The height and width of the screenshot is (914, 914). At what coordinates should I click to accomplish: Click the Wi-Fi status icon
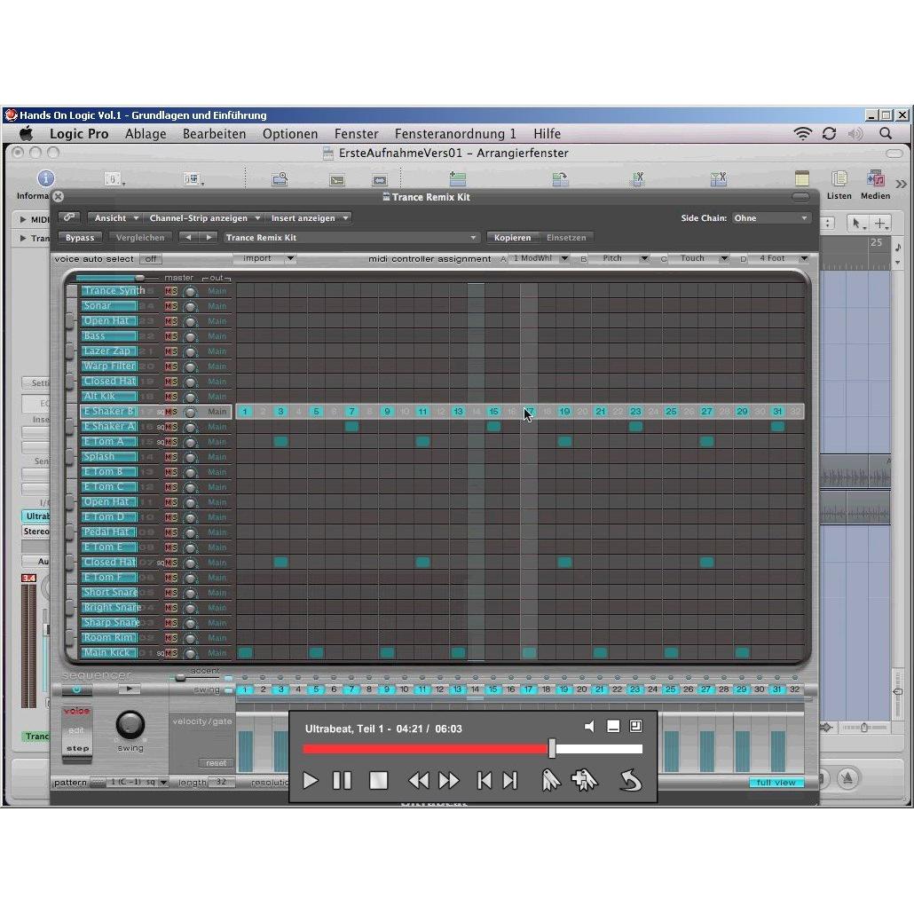[803, 133]
